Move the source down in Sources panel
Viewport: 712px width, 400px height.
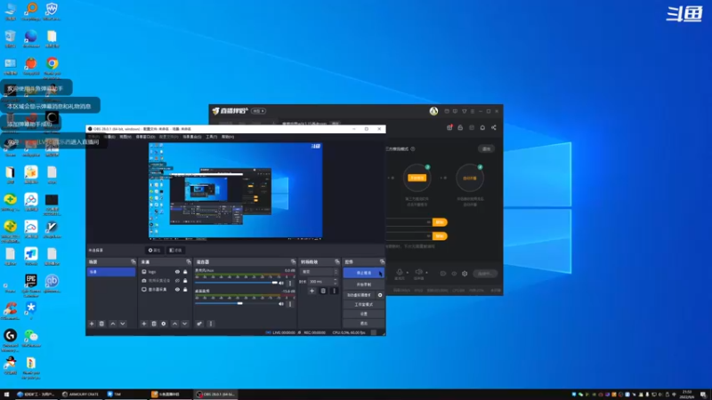pos(185,324)
